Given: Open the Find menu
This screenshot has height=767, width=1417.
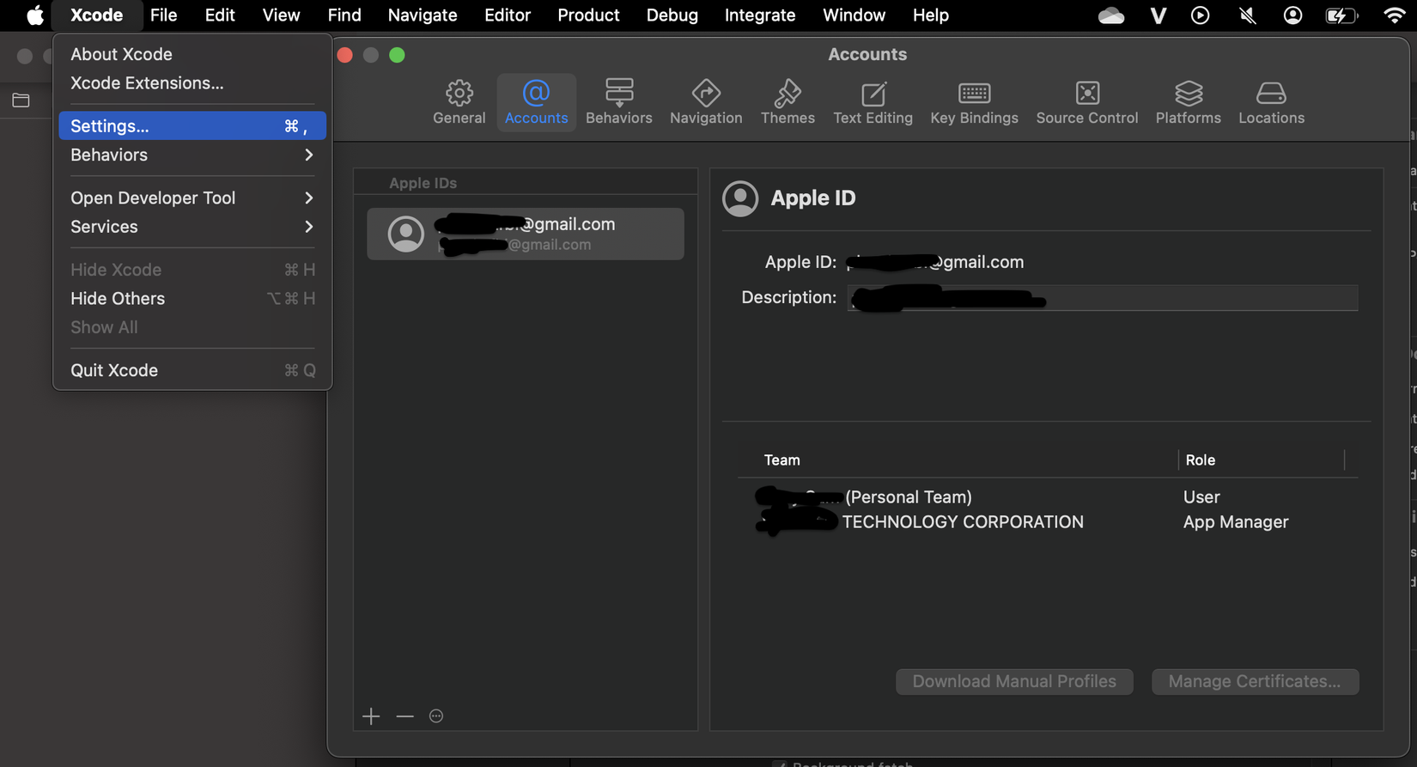Looking at the screenshot, I should (x=344, y=15).
